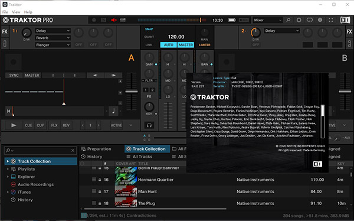This screenshot has width=354, height=221.
Task: Select Preparation favorite tab
Action: pos(96,149)
